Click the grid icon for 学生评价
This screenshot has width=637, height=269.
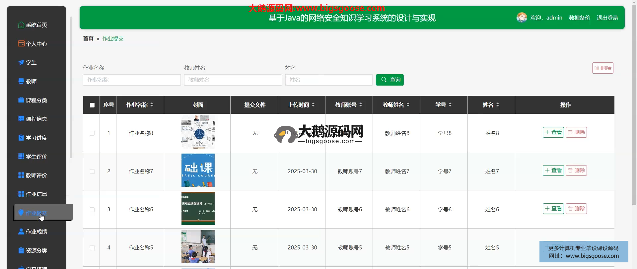pos(21,156)
